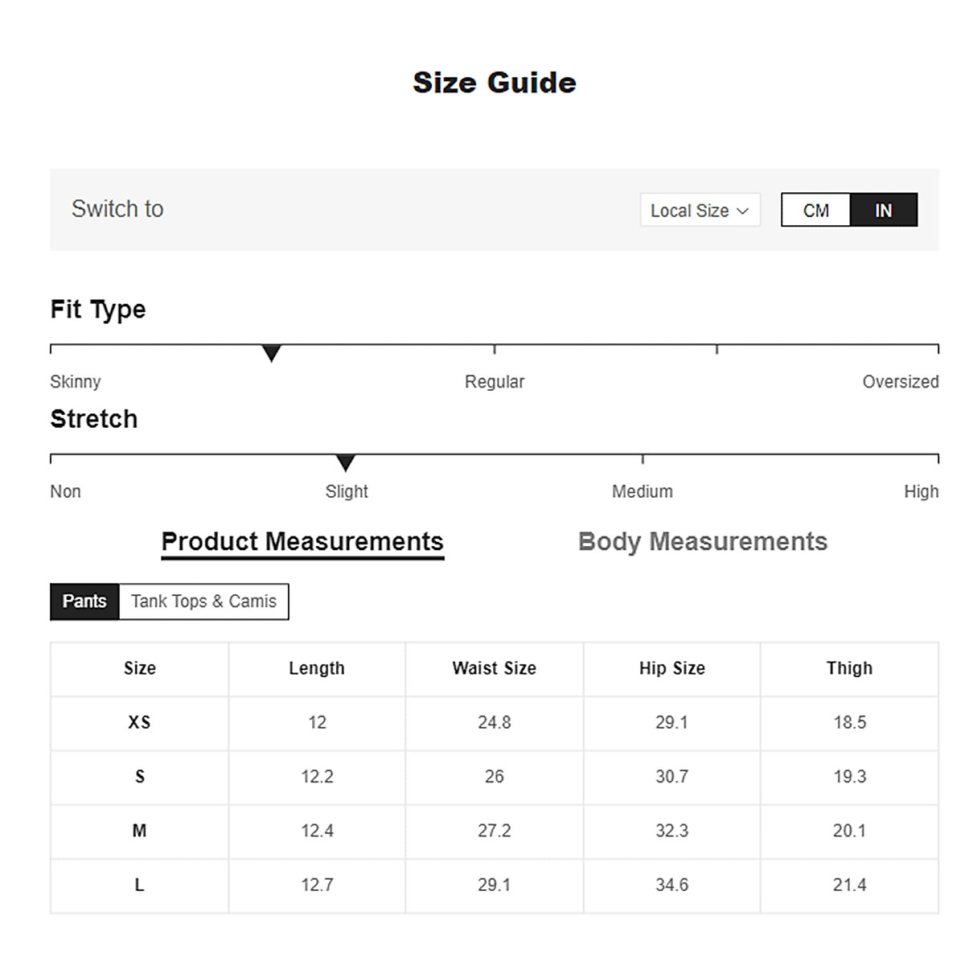Switch units to CM

(x=815, y=211)
